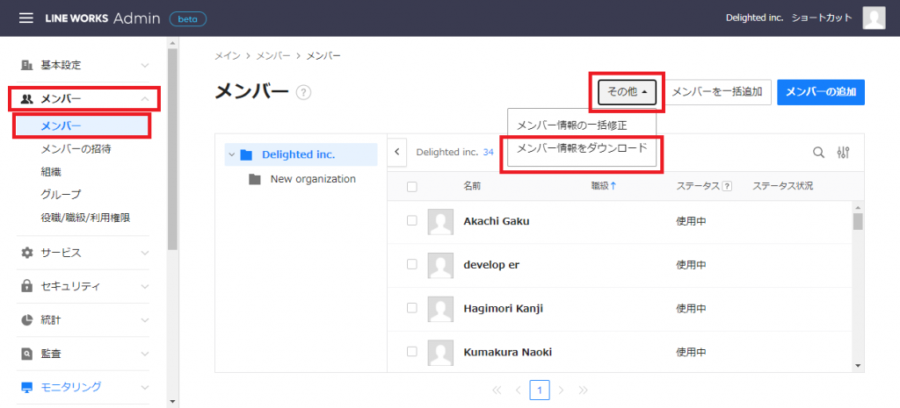Select メンバー情報の一括修正 menu option
This screenshot has height=408, width=900.
coord(571,125)
